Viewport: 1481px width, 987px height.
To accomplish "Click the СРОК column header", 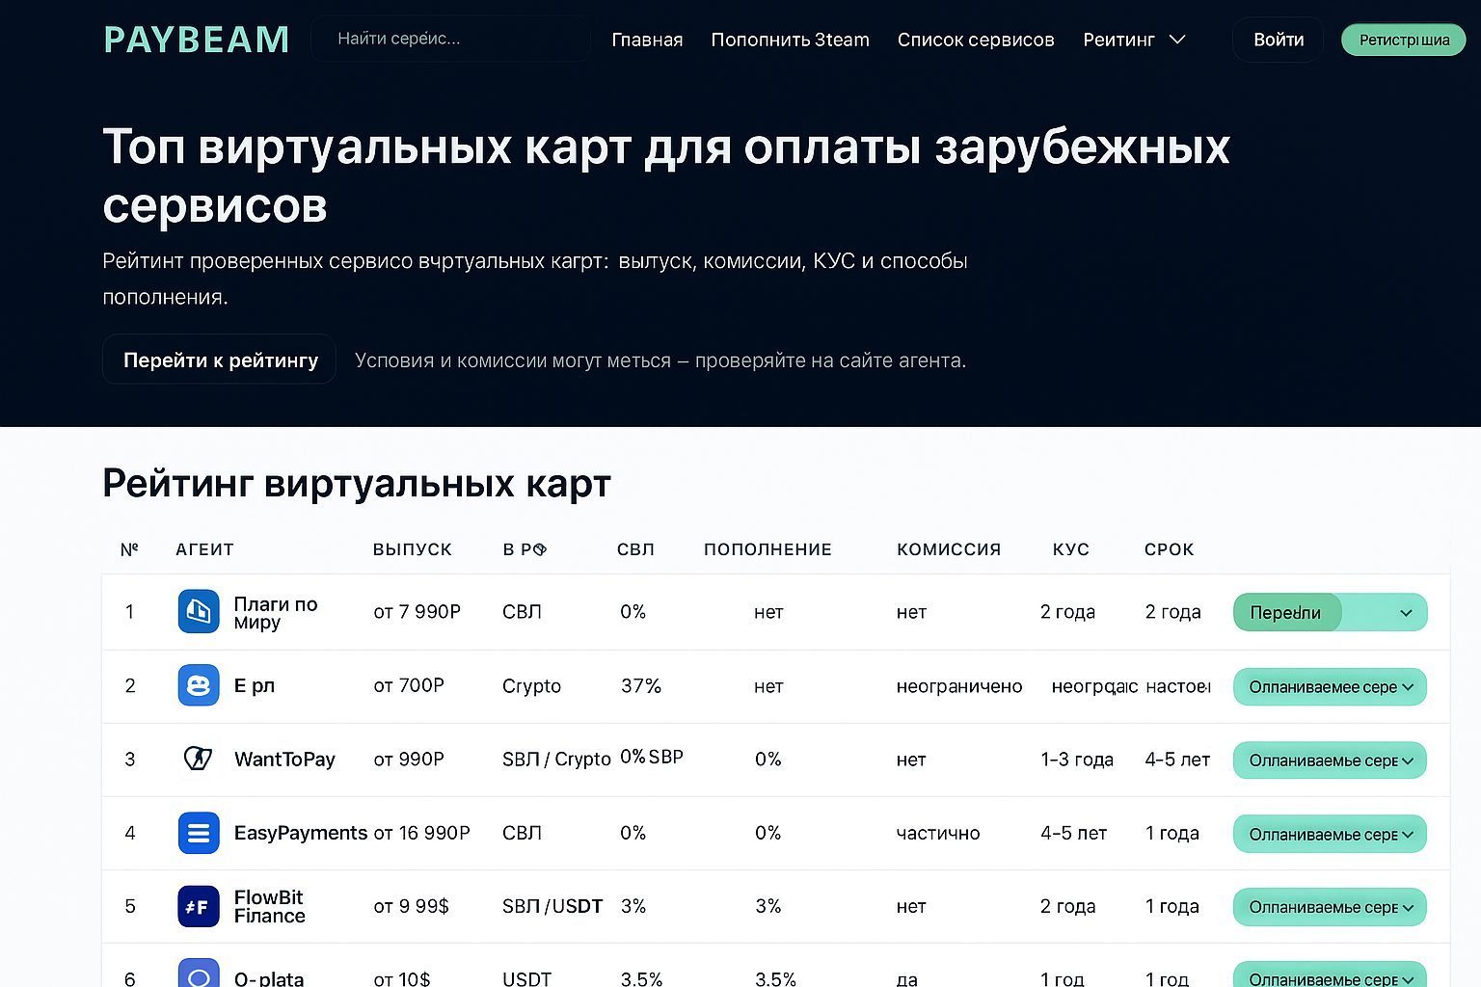I will pyautogui.click(x=1170, y=549).
